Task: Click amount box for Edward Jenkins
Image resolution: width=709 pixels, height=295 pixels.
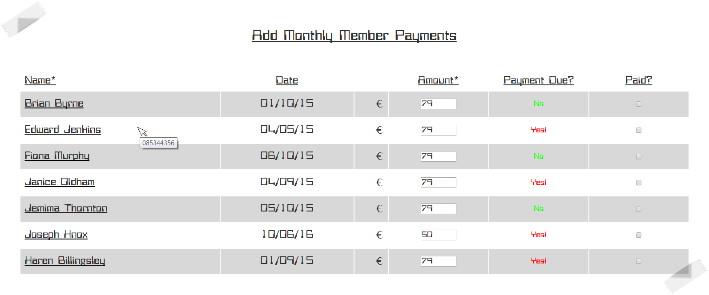Action: 438,130
